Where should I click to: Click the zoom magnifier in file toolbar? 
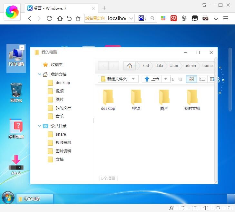click(180, 79)
